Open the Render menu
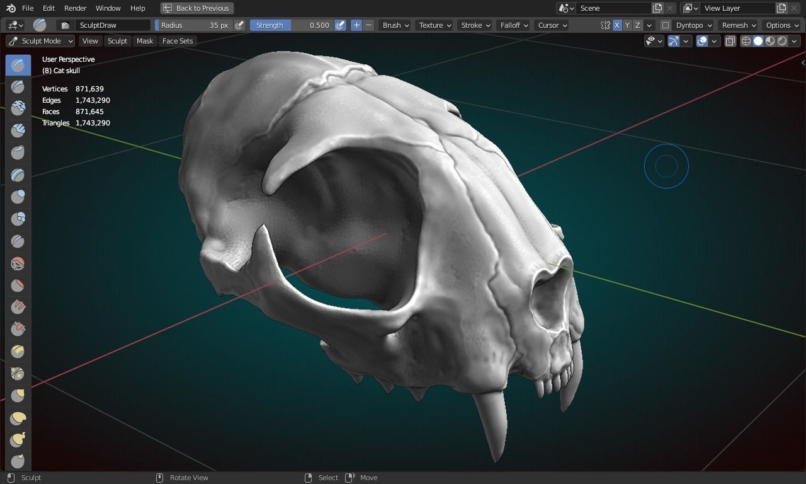This screenshot has width=806, height=484. click(75, 8)
